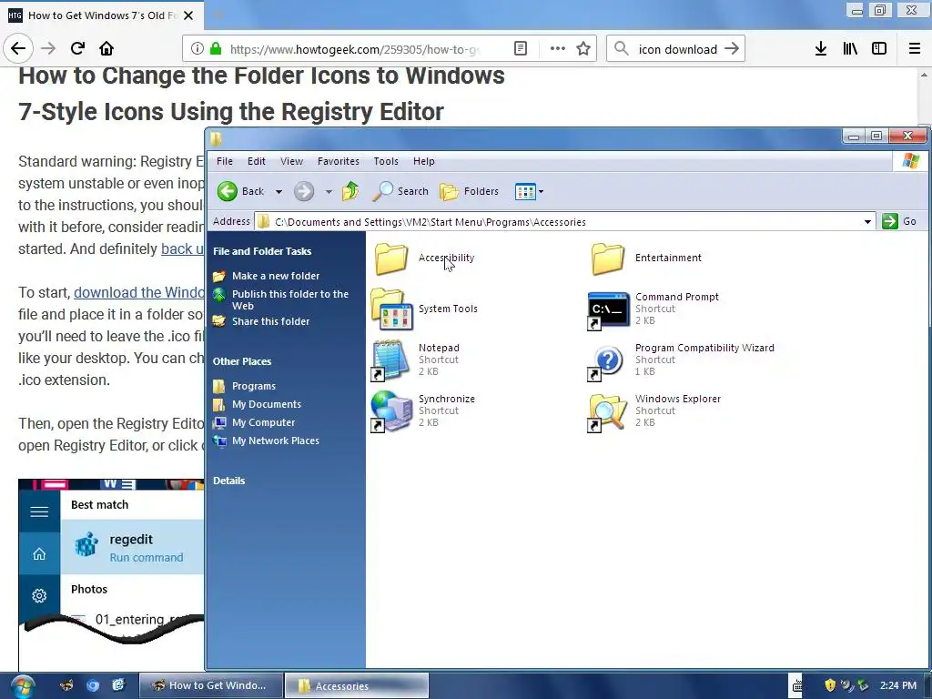932x699 pixels.
Task: Open Back button history dropdown arrow
Action: click(279, 192)
